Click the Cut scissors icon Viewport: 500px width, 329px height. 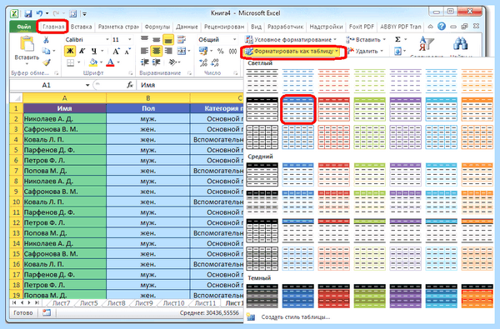(46, 39)
